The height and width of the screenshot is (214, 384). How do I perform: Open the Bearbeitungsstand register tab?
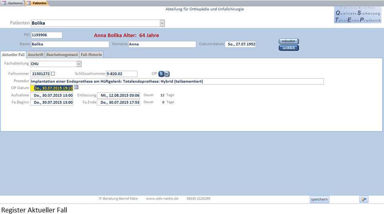[x=62, y=55]
